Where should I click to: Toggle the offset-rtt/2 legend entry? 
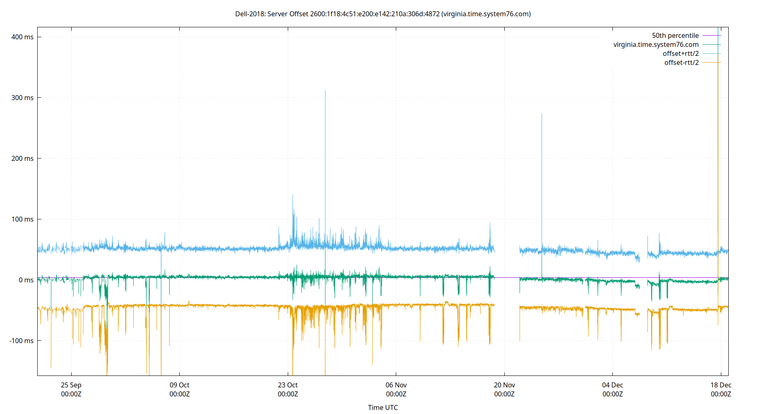tap(682, 62)
